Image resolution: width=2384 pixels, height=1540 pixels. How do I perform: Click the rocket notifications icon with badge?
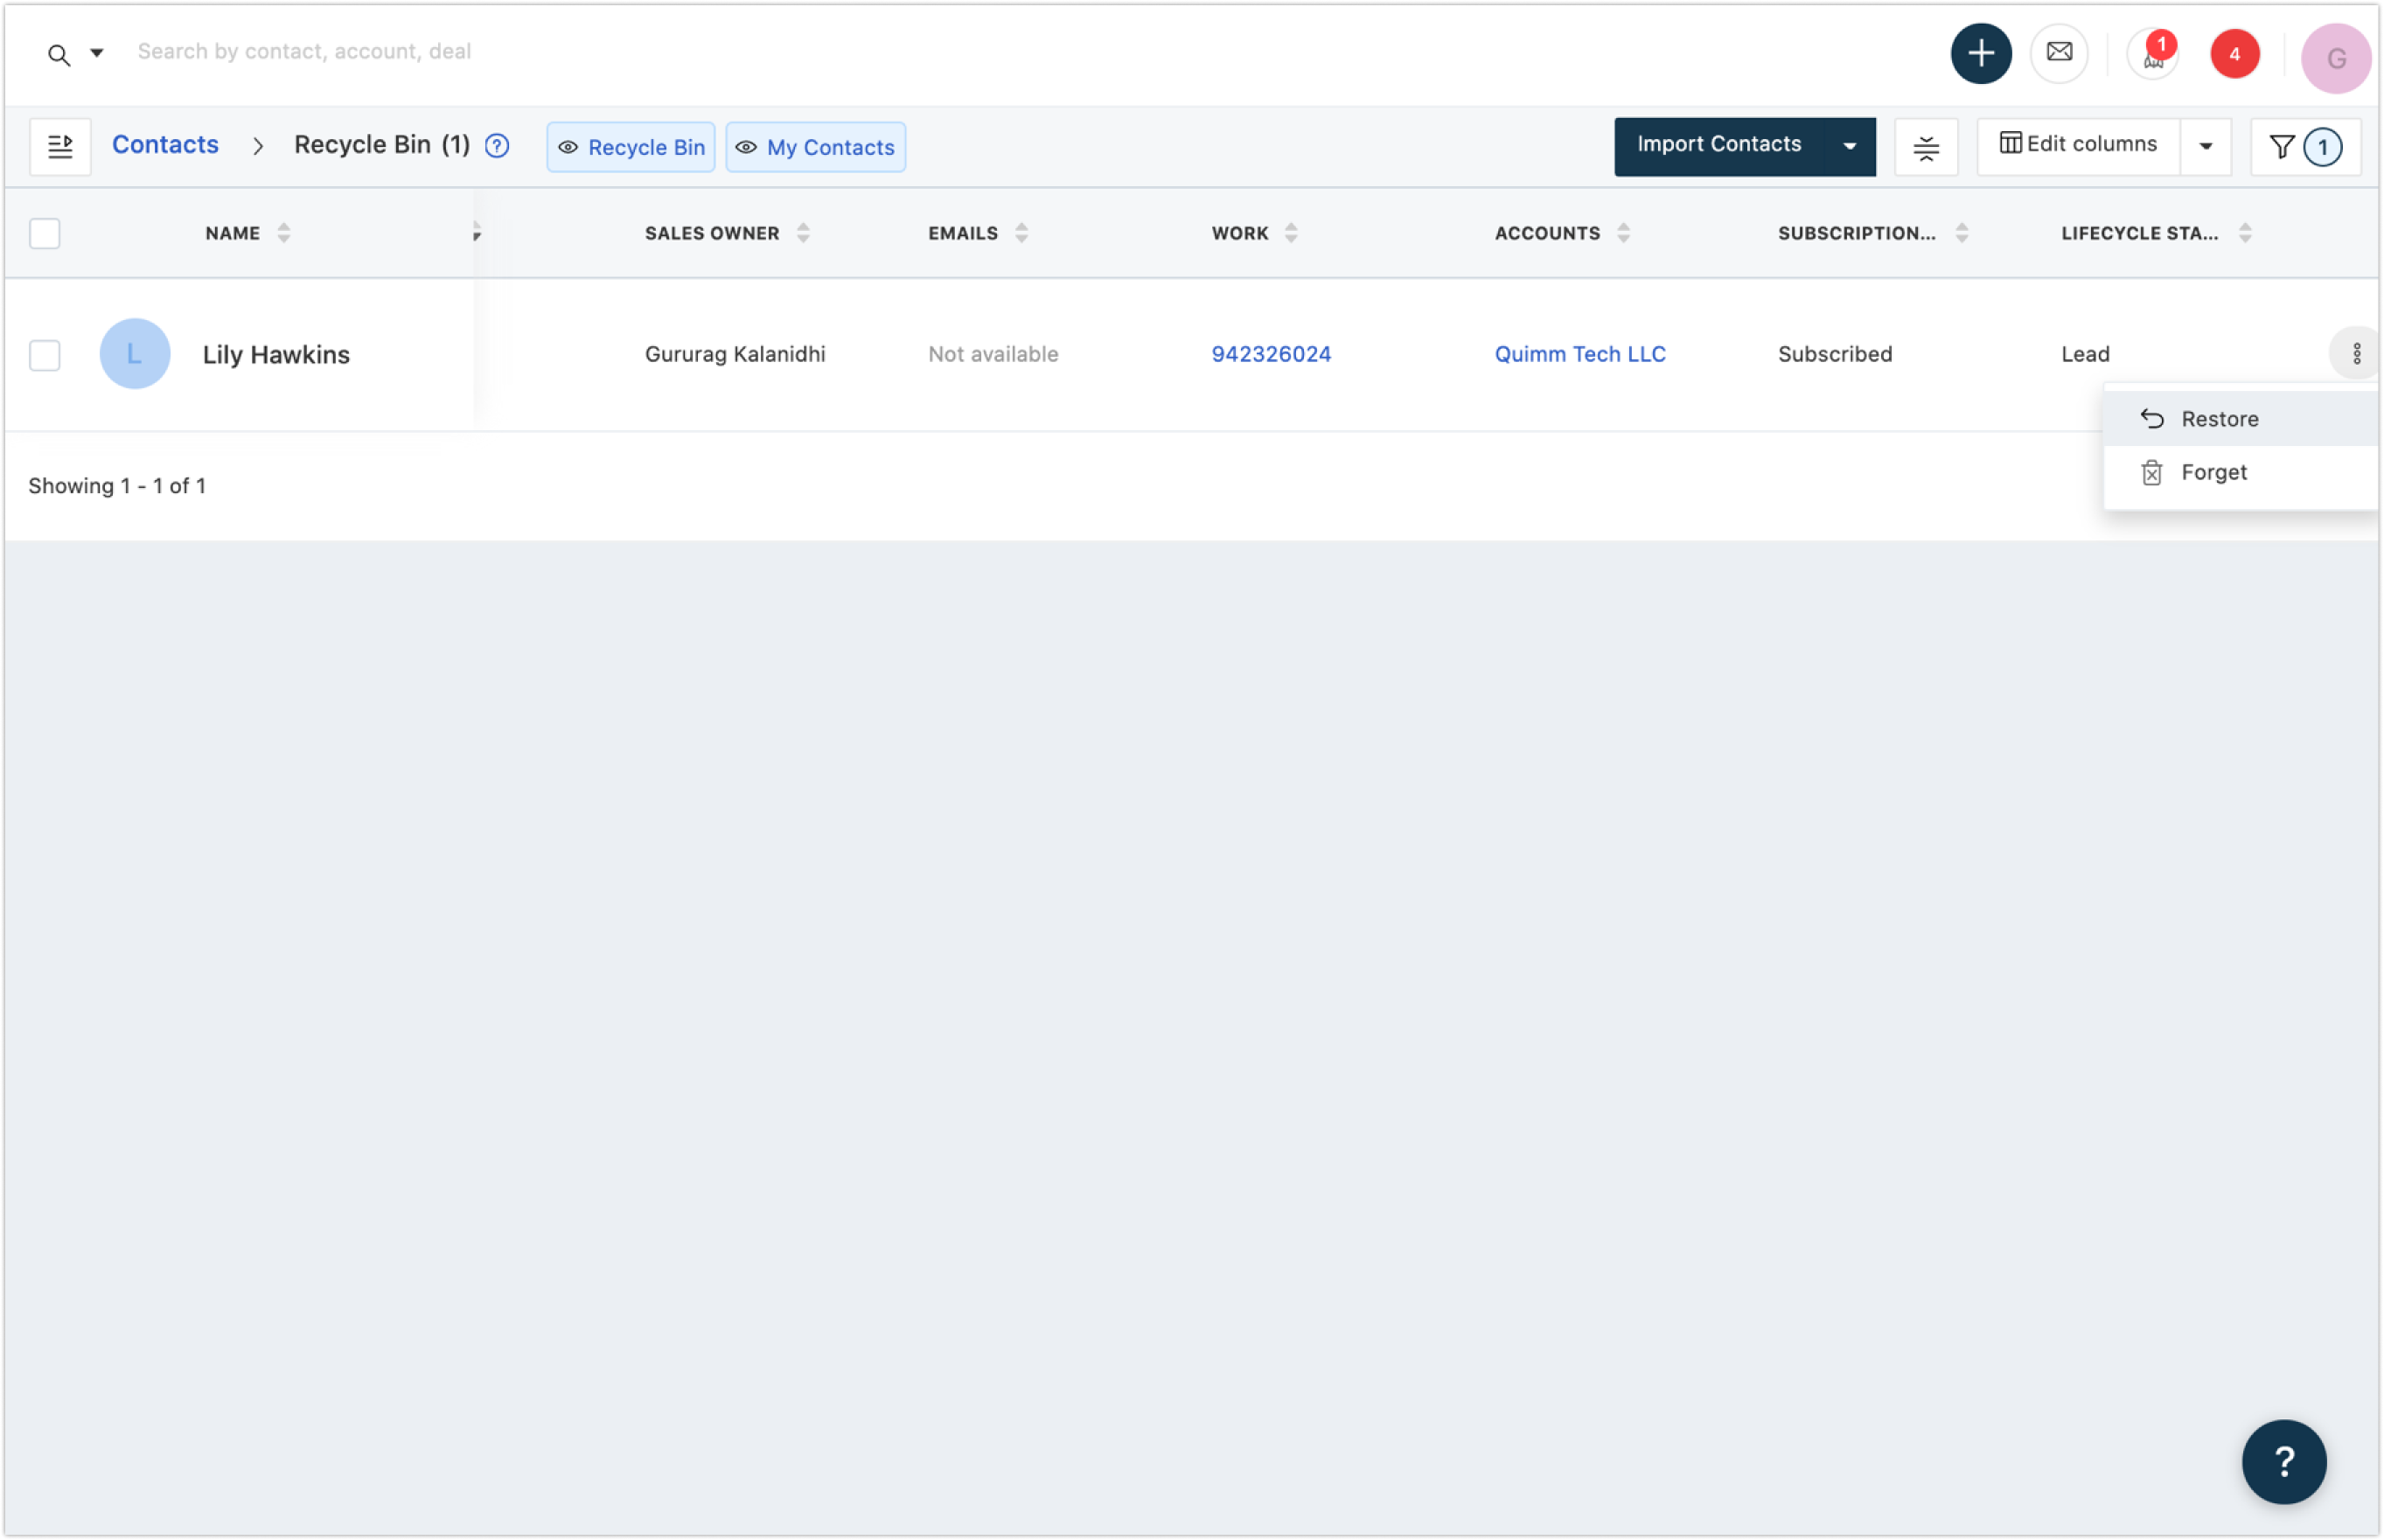click(2155, 55)
